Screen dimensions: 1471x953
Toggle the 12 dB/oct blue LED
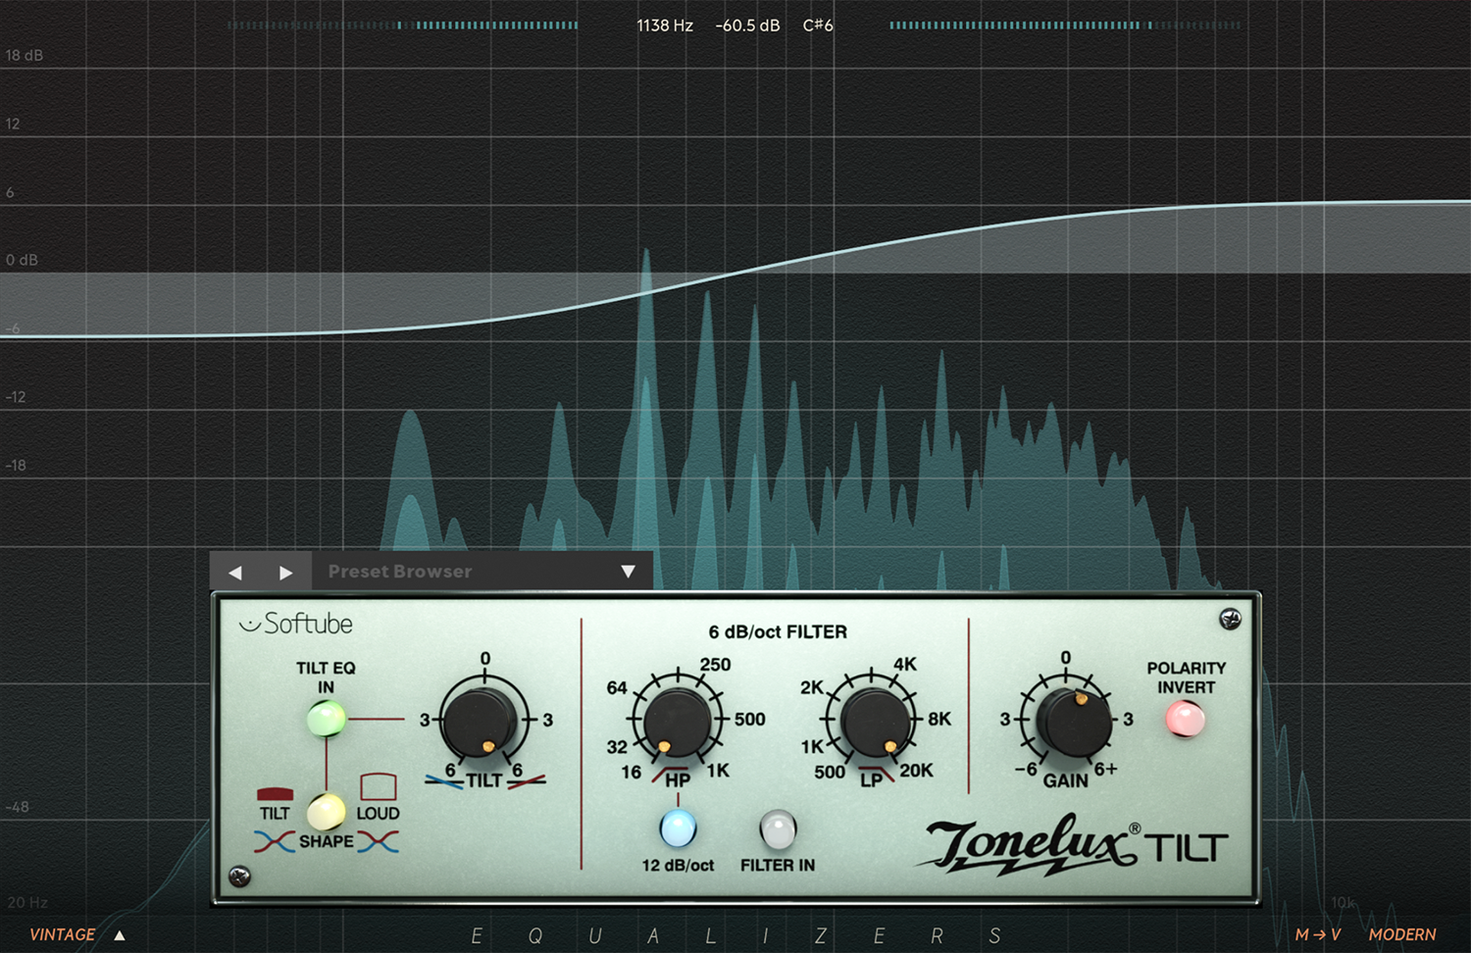678,828
